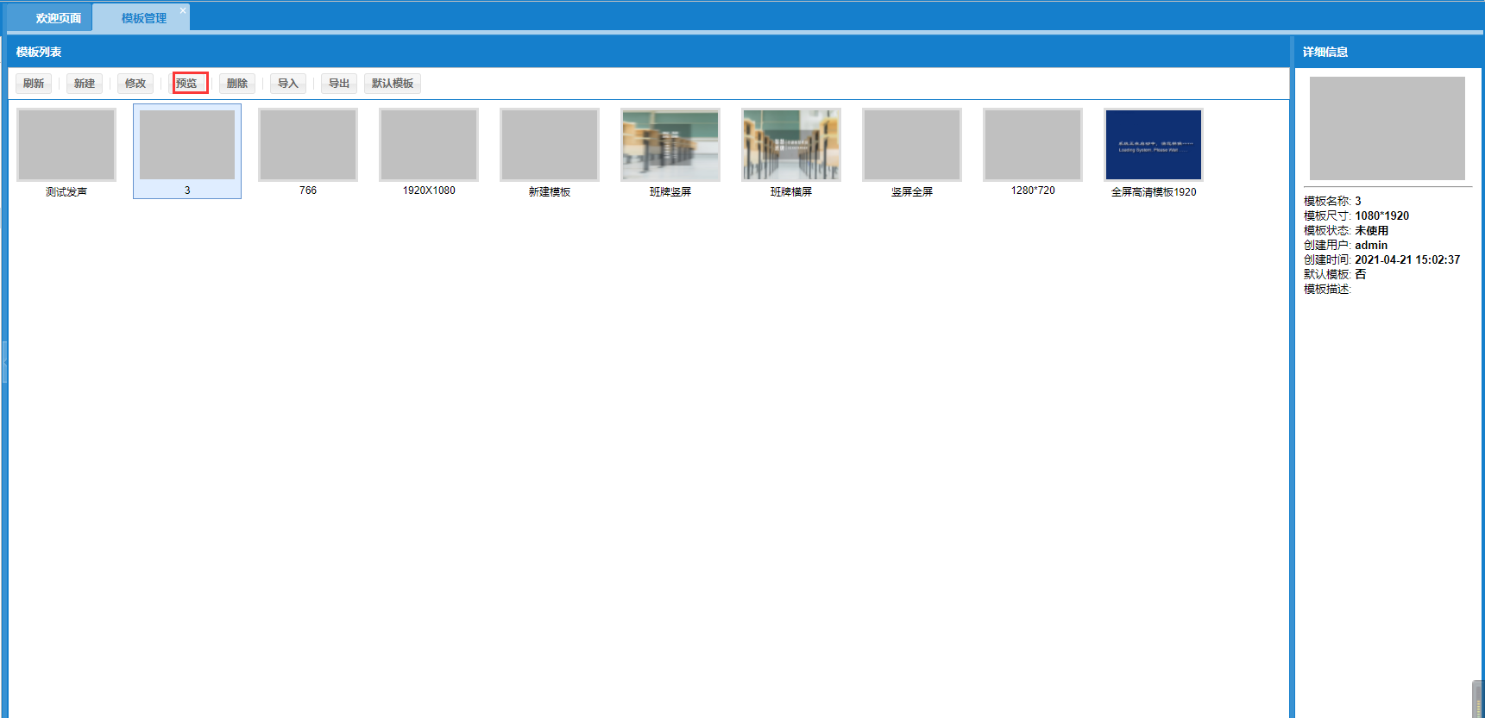Click the 删除 delete button
Image resolution: width=1485 pixels, height=718 pixels.
click(237, 84)
